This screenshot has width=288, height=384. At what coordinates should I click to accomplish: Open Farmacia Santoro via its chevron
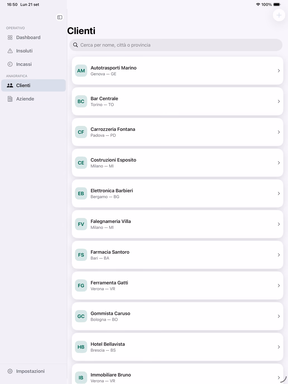click(x=279, y=255)
